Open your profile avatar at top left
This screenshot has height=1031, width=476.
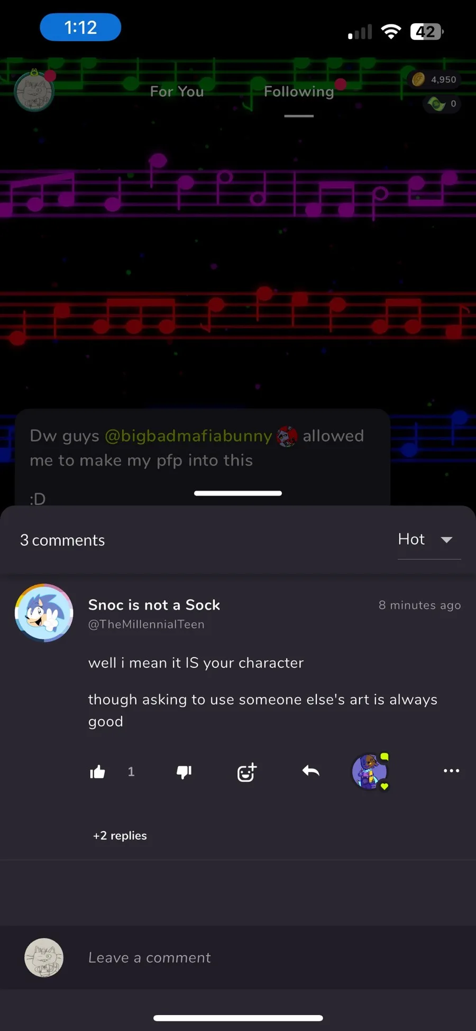34,91
